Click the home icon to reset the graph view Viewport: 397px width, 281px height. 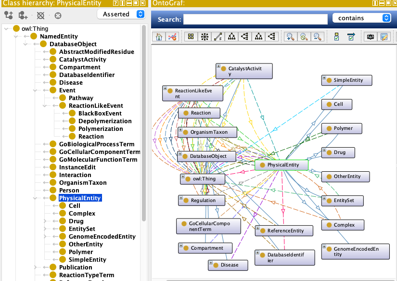click(x=158, y=36)
